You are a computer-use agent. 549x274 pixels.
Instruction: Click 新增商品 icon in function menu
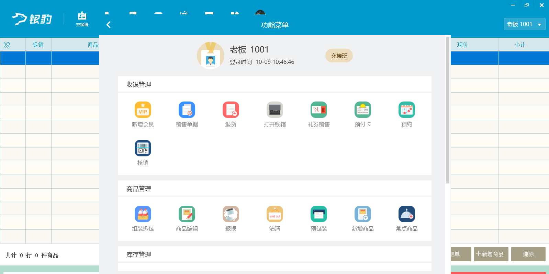coord(363,214)
